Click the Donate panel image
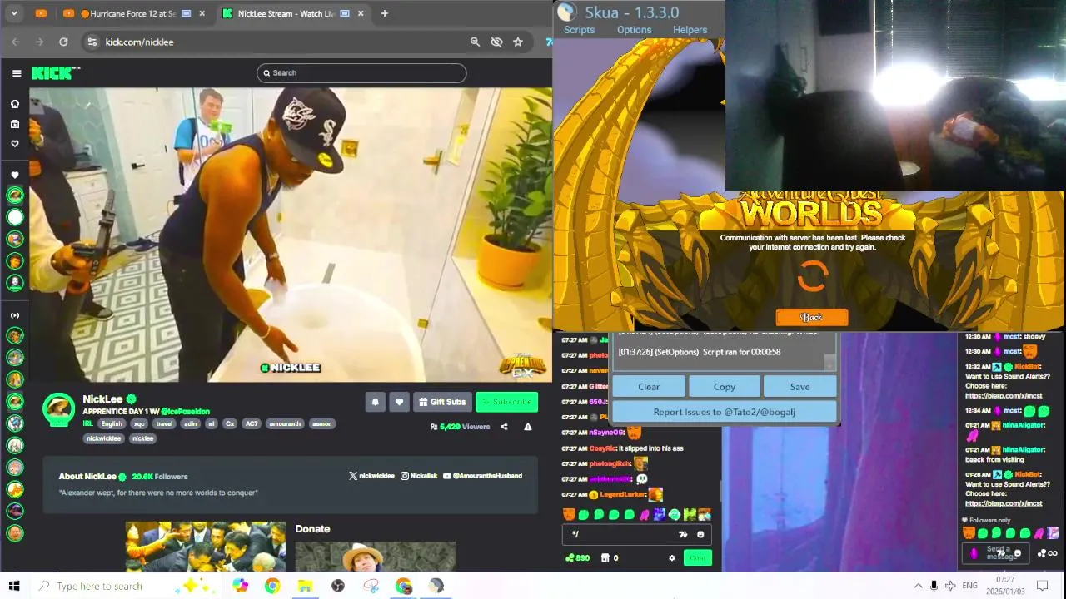The width and height of the screenshot is (1066, 599). tap(375, 556)
